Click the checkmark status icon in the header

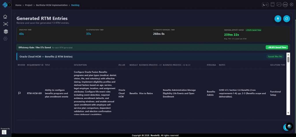(x=291, y=5)
